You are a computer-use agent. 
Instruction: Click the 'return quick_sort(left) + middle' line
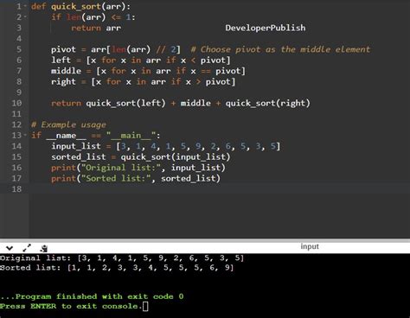coord(181,103)
